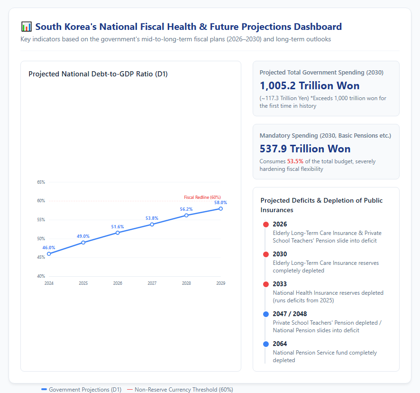Click the blue dot beside 2047 / 2048
The height and width of the screenshot is (393, 420).
click(x=266, y=314)
